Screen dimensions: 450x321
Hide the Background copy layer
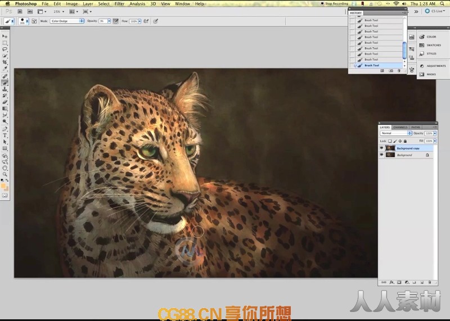(381, 148)
